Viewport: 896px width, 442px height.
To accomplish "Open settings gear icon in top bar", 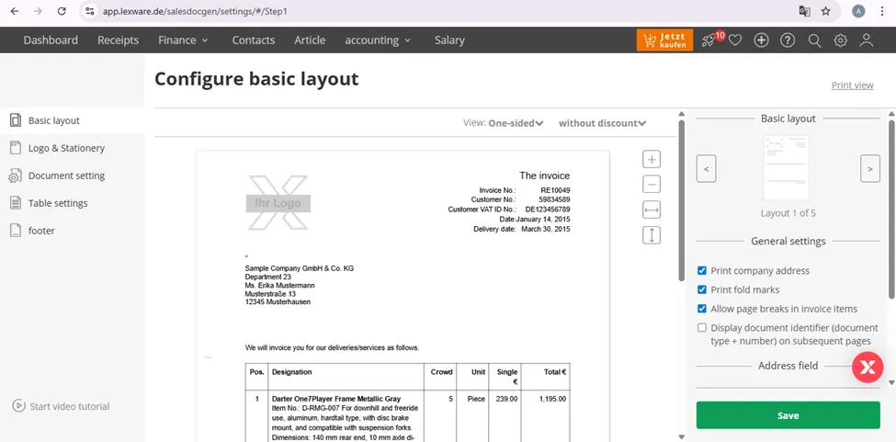I will (840, 40).
